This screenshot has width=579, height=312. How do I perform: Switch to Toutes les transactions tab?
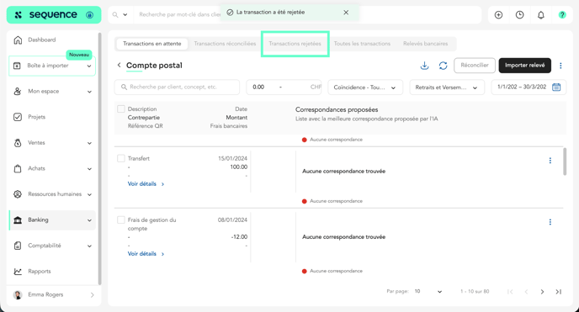pyautogui.click(x=362, y=44)
